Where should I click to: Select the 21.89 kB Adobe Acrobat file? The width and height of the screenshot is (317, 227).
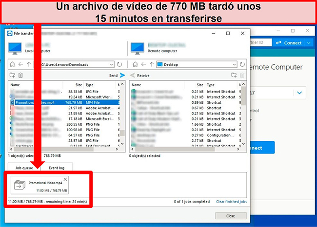pos(65,113)
